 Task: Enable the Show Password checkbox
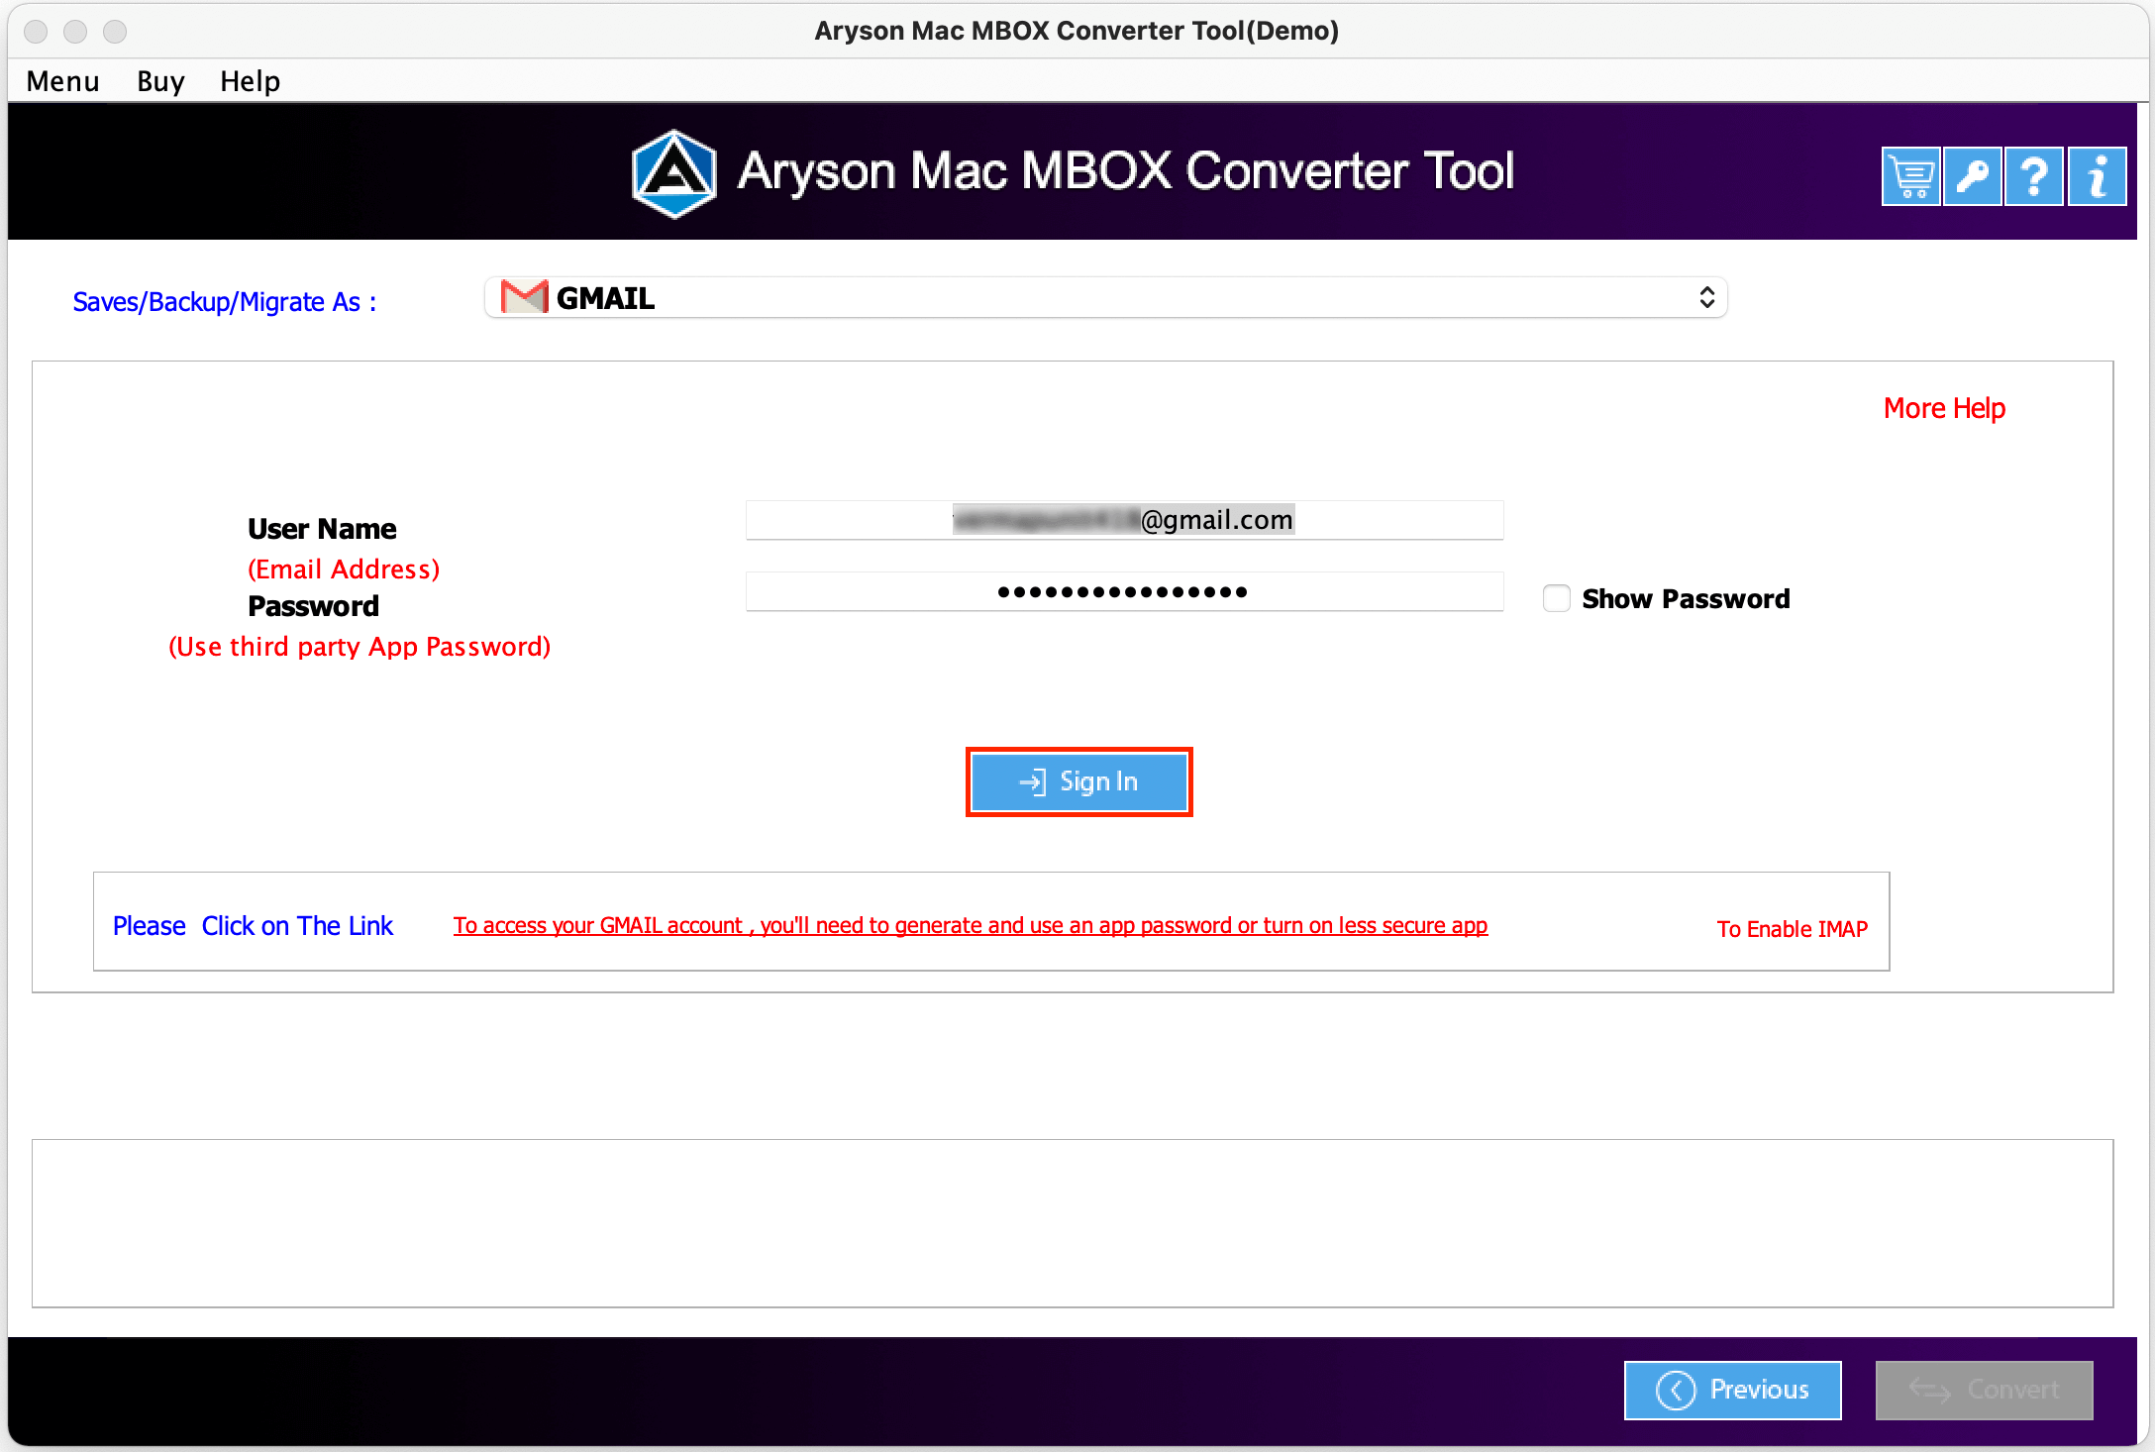[x=1557, y=598]
